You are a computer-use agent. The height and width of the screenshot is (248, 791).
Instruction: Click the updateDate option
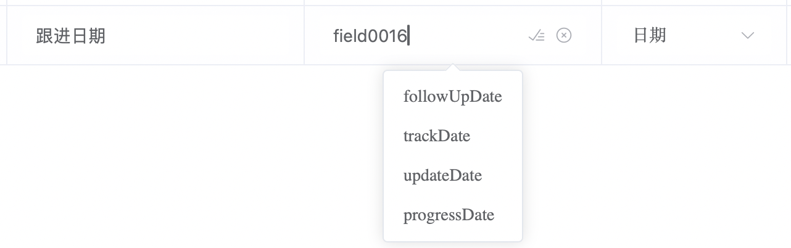coord(442,176)
